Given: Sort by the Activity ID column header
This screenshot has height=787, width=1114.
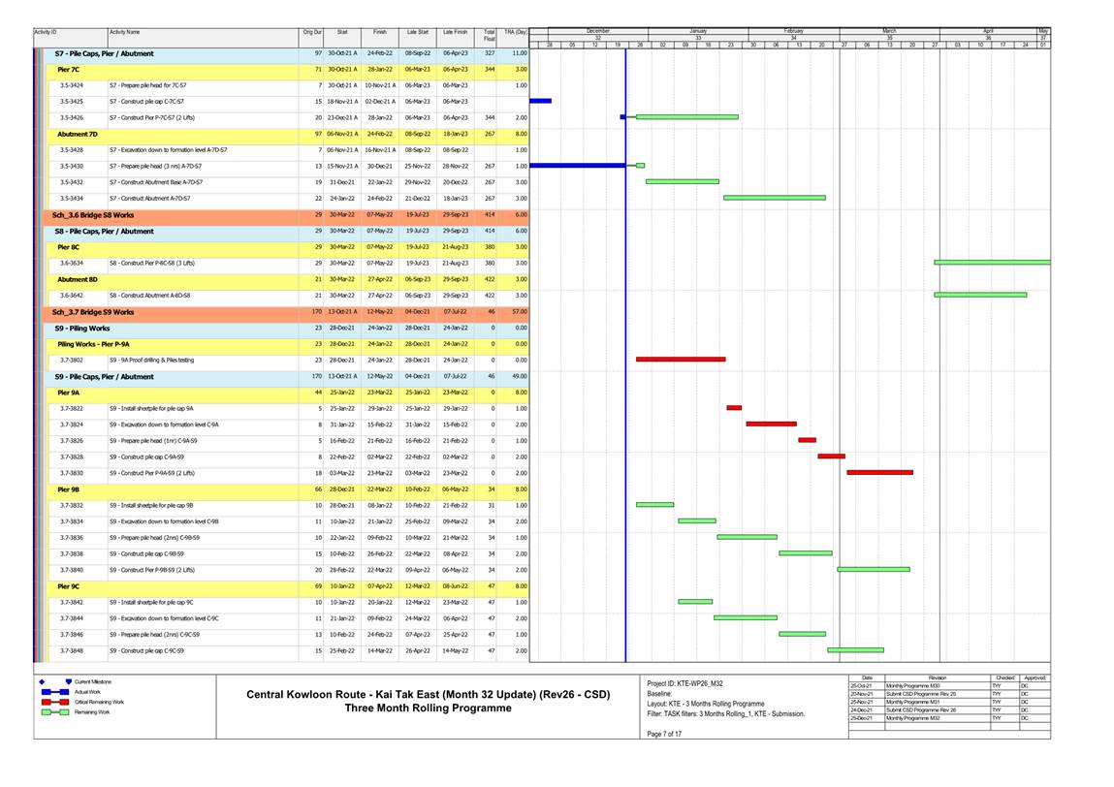Looking at the screenshot, I should (x=46, y=33).
